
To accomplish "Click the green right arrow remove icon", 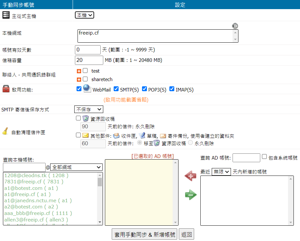I will coord(191,195).
